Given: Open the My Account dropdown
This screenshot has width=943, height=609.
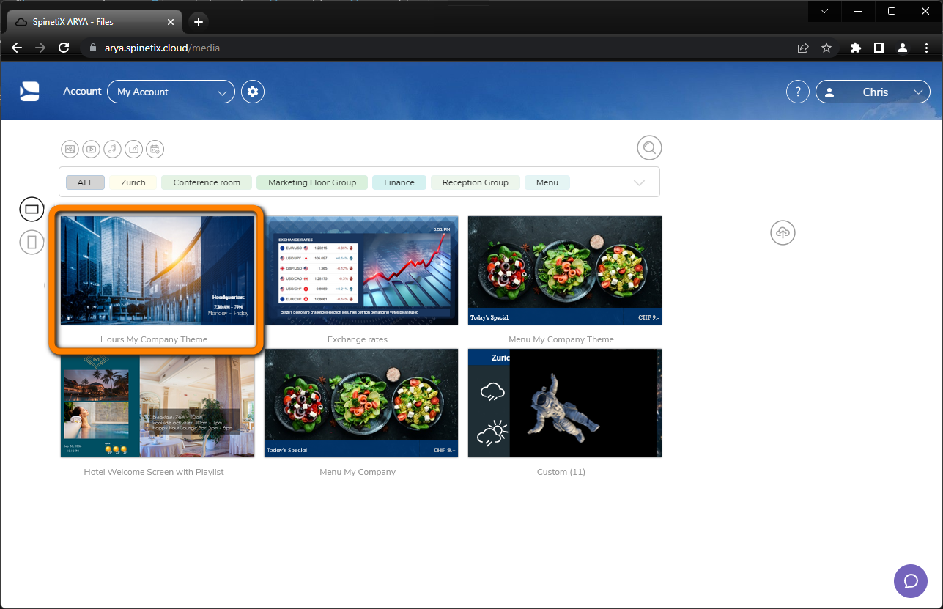Looking at the screenshot, I should coord(171,91).
